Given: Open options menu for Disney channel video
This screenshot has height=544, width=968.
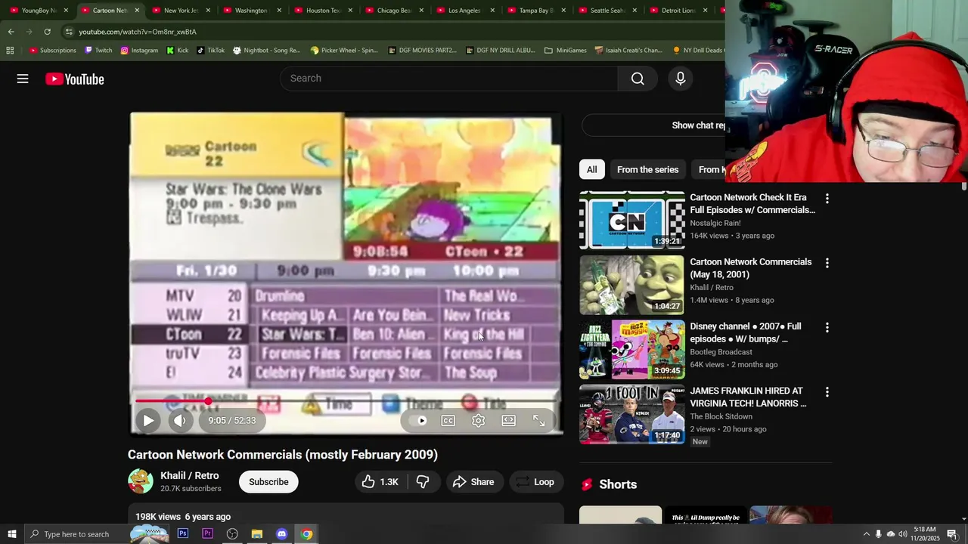Looking at the screenshot, I should click(x=827, y=328).
